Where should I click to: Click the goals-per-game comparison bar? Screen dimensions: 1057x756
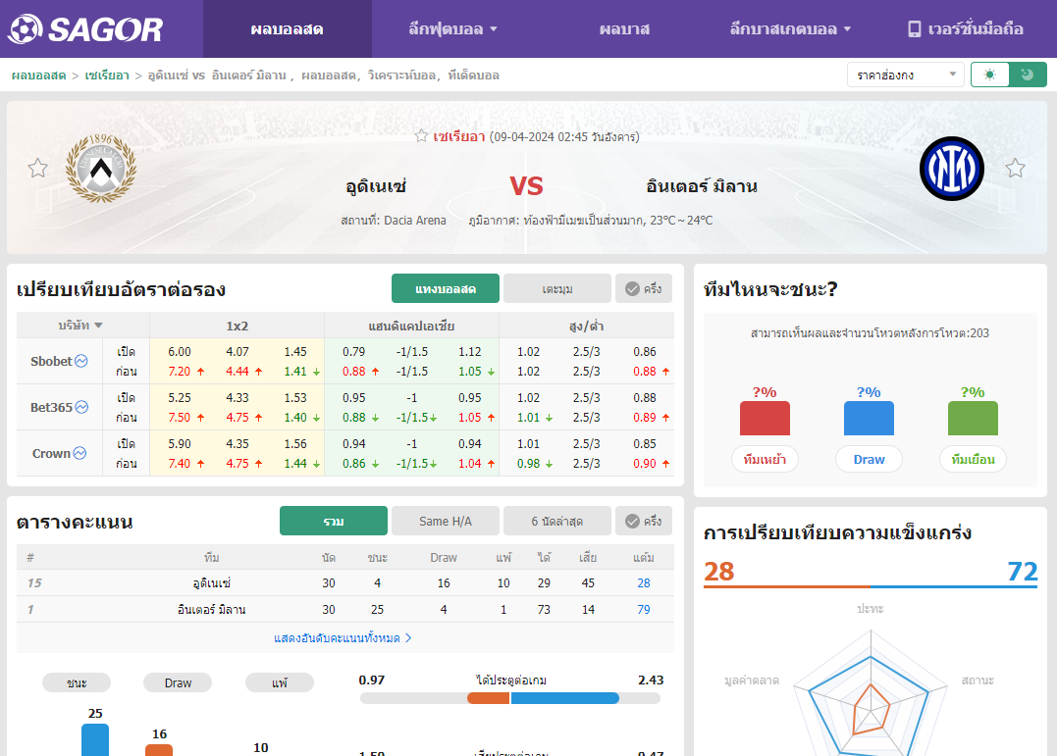coord(510,699)
